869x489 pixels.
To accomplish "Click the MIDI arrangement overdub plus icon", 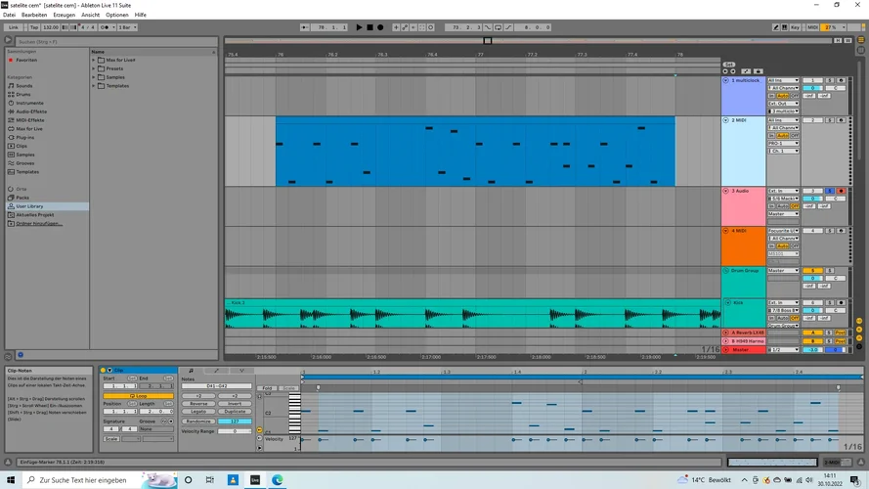I will point(396,27).
